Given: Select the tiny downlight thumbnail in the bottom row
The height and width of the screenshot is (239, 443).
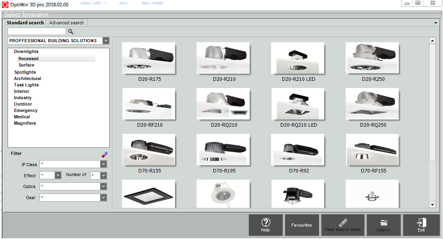Looking at the screenshot, I should [372, 194].
